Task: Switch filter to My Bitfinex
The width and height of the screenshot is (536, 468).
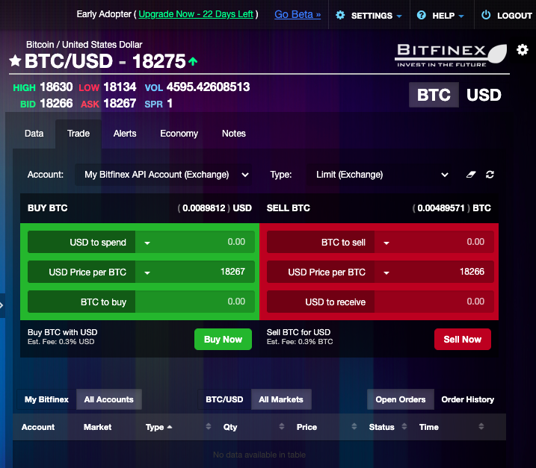Action: pyautogui.click(x=46, y=399)
